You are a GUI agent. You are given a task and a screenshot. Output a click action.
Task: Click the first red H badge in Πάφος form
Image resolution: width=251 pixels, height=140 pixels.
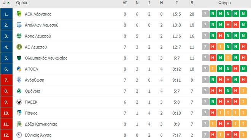(213, 113)
